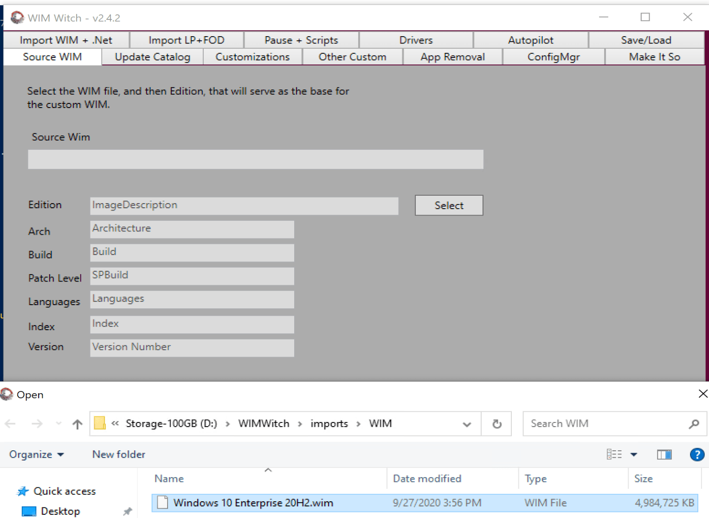Click the New folder button
This screenshot has height=518, width=709.
[x=119, y=454]
